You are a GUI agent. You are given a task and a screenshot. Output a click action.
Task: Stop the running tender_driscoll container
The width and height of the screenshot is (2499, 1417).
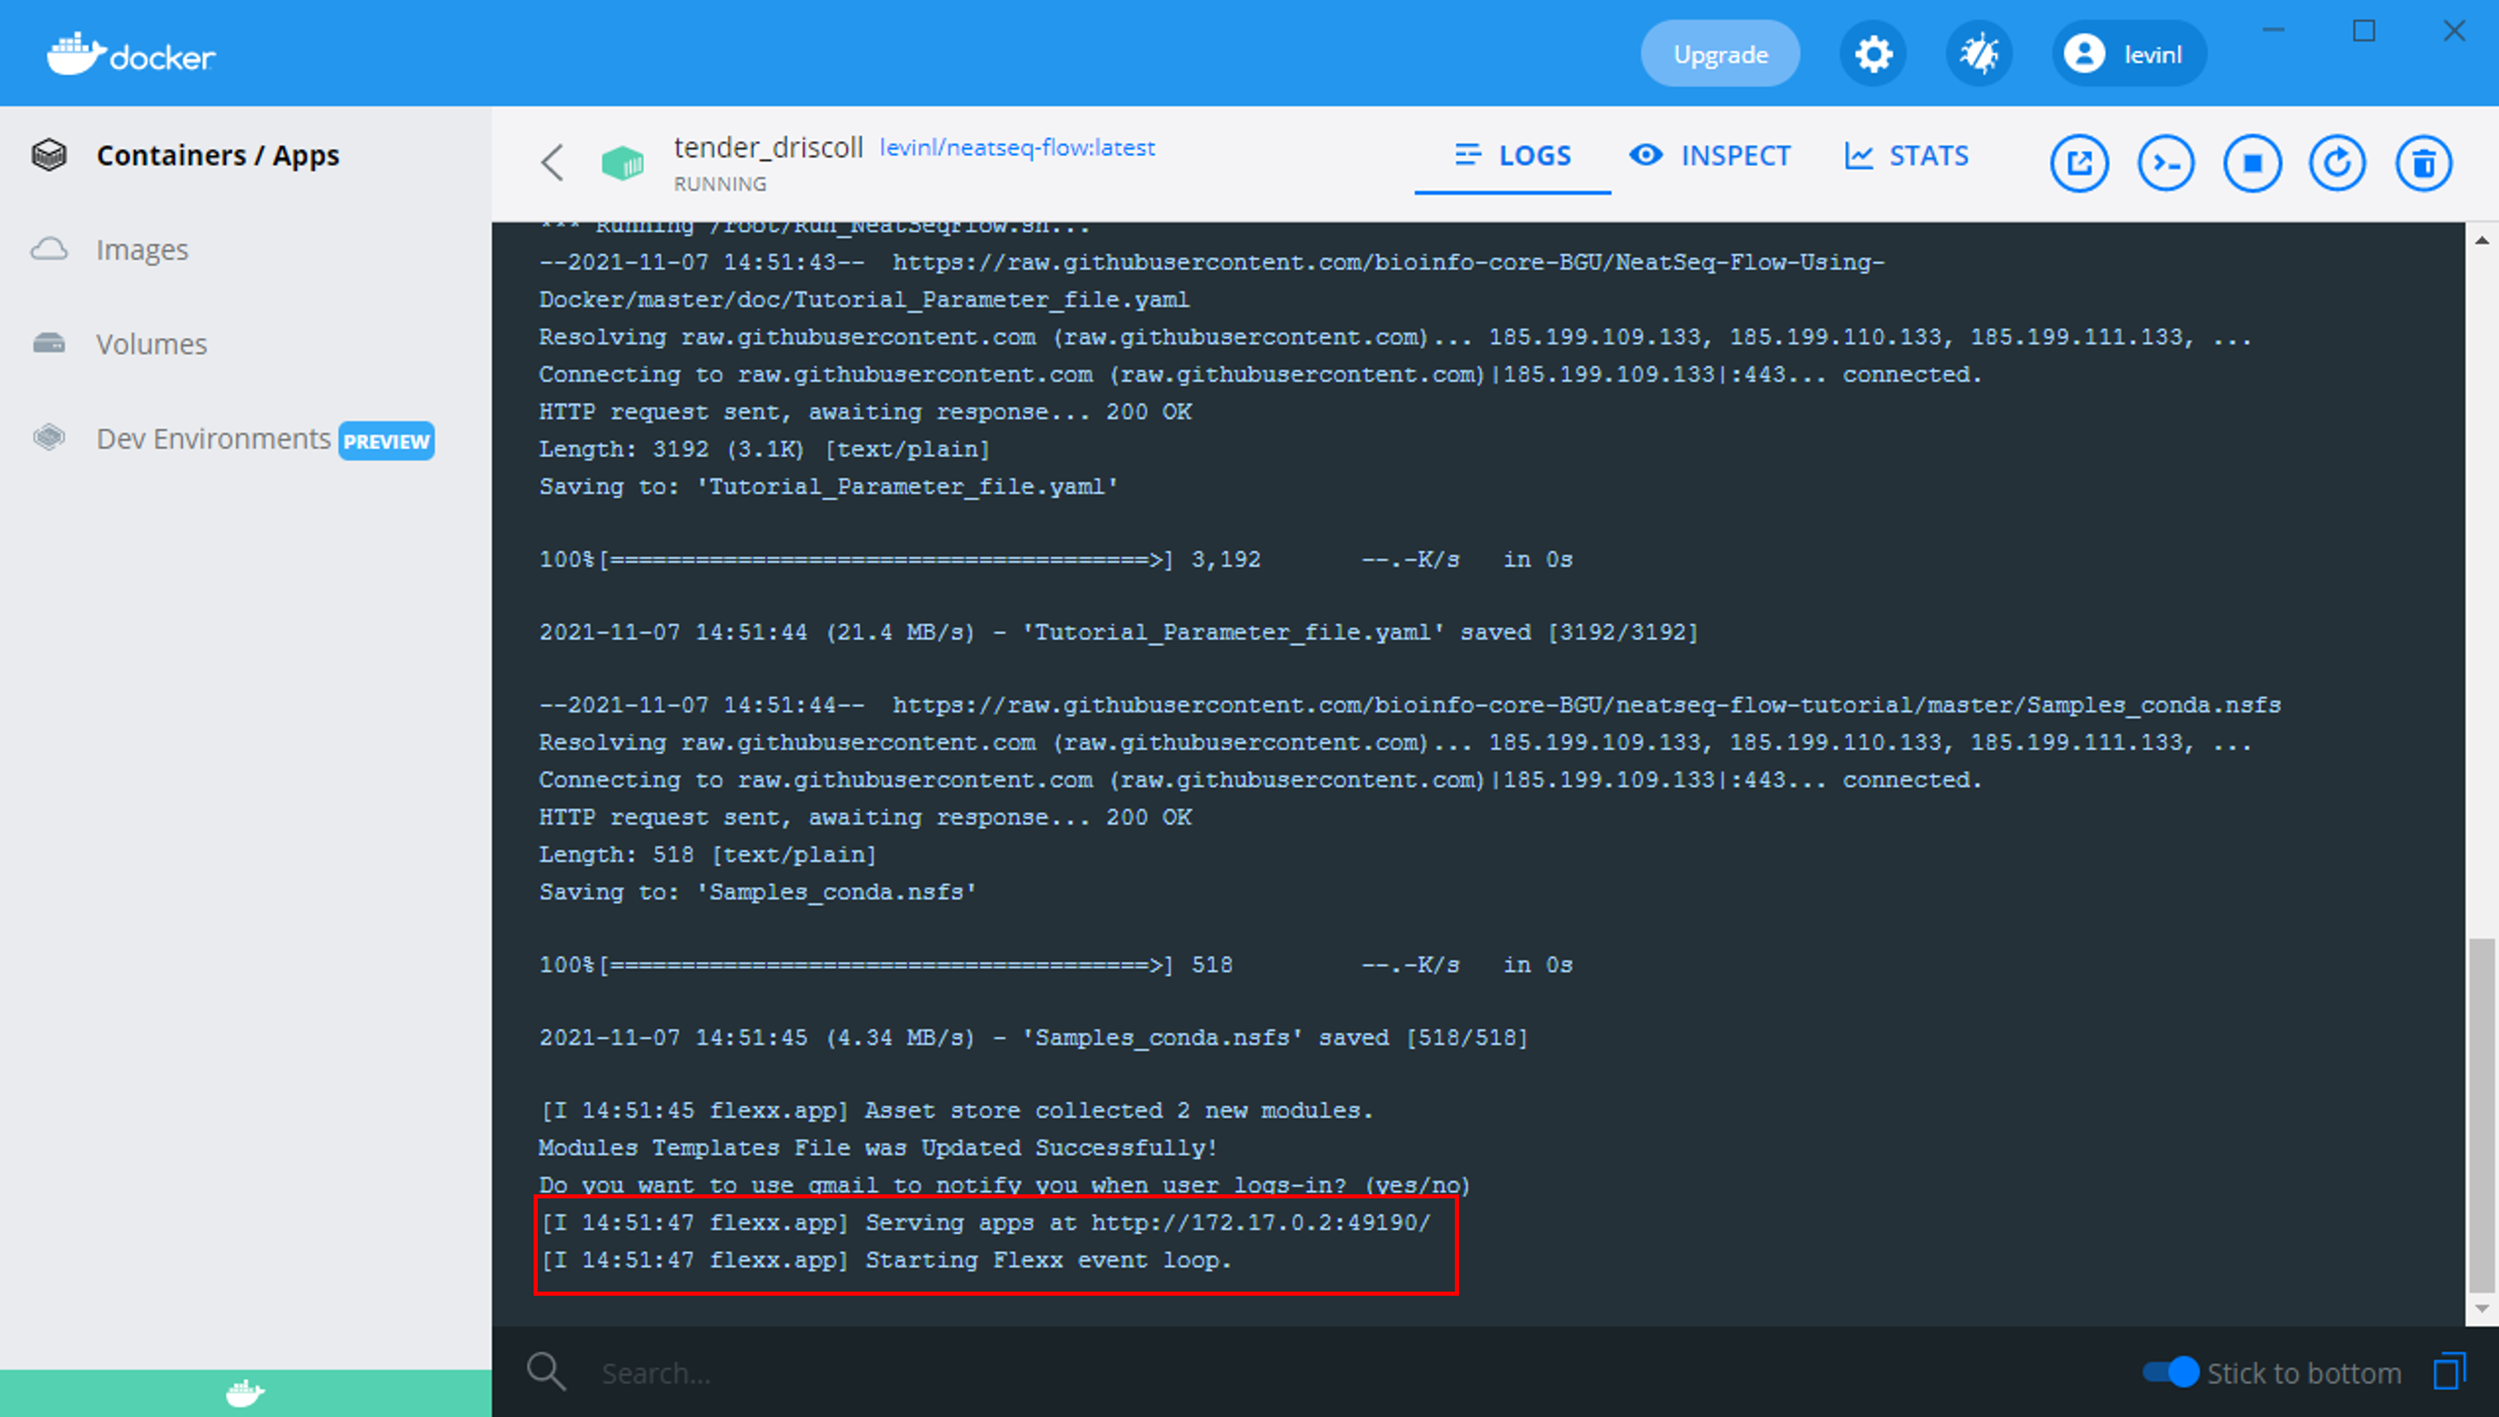pos(2252,162)
